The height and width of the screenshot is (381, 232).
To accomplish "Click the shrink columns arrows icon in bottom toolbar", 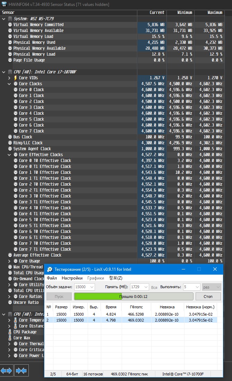I will pyautogui.click(x=22, y=371).
